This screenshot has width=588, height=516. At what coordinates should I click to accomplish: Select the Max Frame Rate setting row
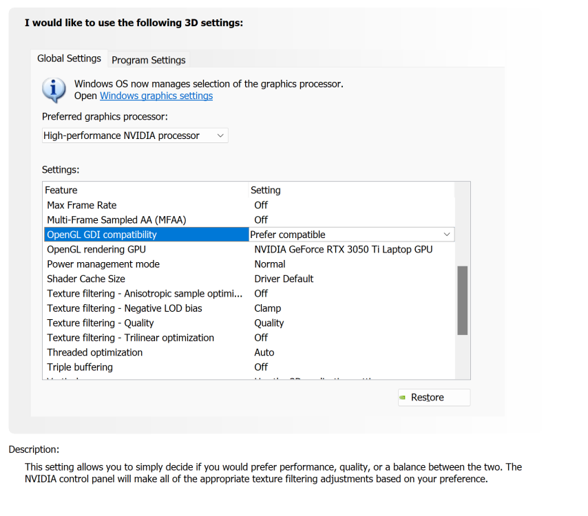click(82, 205)
